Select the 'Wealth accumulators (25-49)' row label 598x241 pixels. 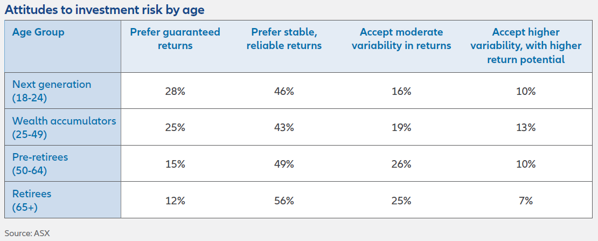[64, 128]
